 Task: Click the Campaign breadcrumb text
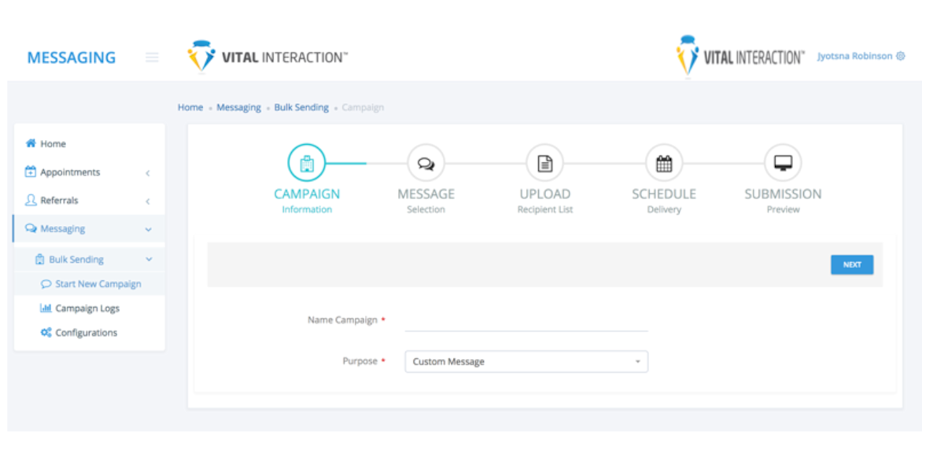click(x=363, y=107)
